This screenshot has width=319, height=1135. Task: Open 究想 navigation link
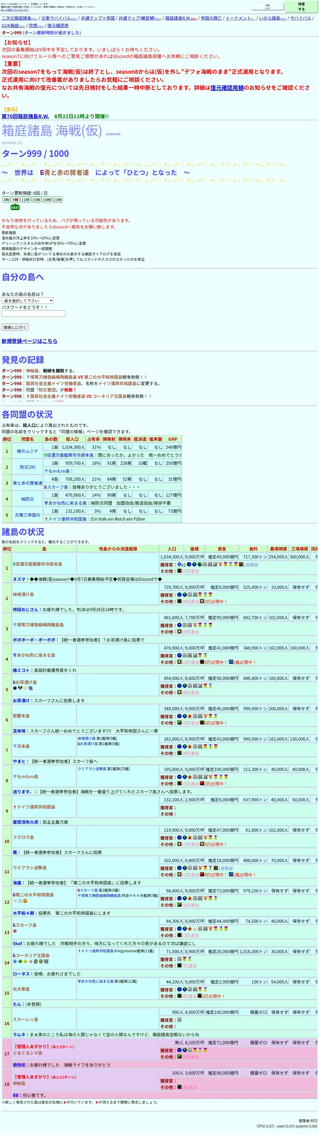[x=33, y=26]
